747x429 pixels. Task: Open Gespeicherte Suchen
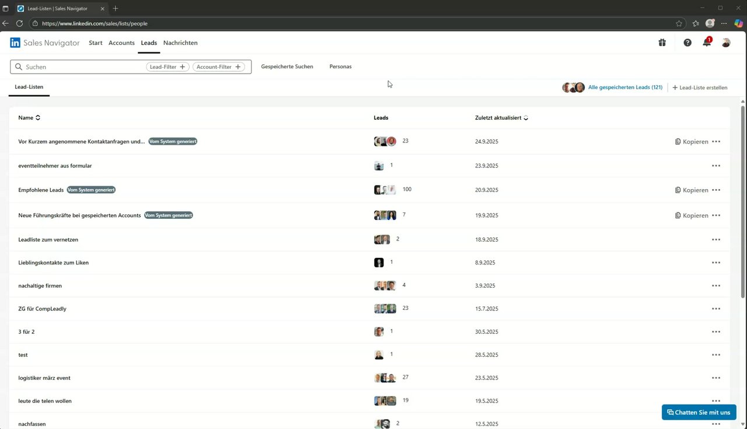coord(287,67)
